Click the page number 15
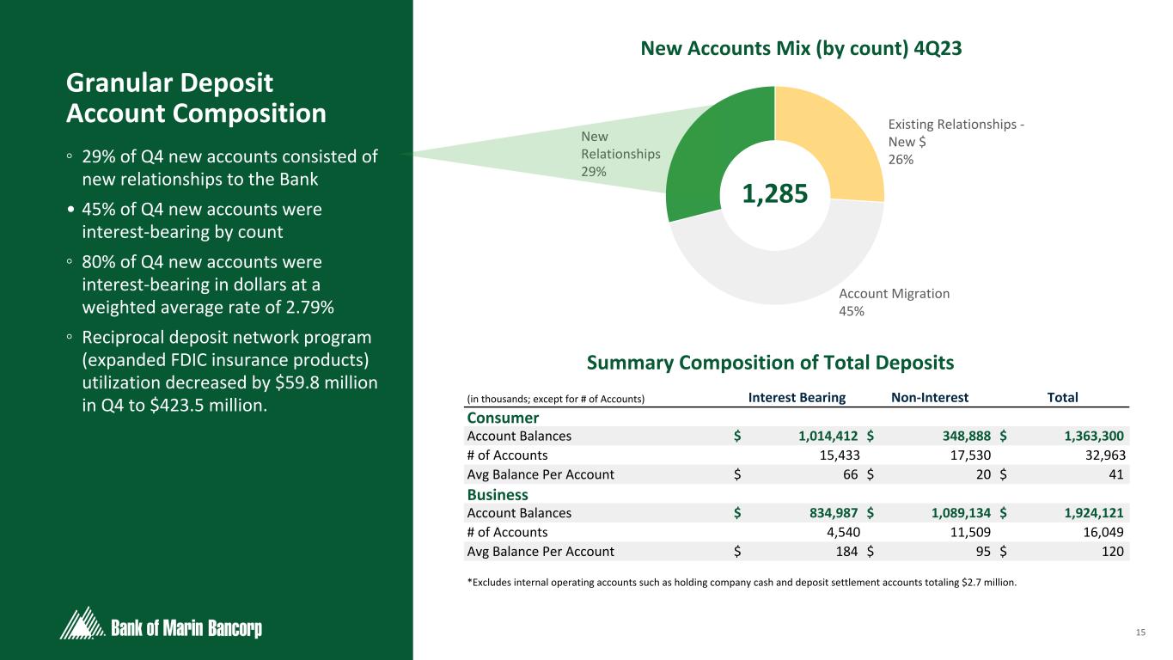This screenshot has width=1173, height=660. point(1140,633)
